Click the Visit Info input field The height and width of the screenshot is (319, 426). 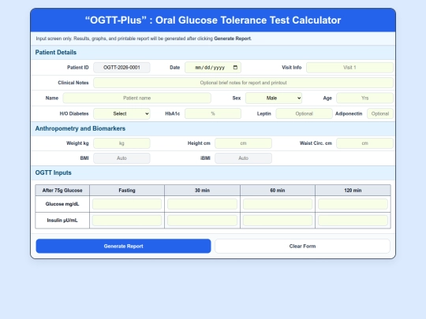tap(349, 68)
